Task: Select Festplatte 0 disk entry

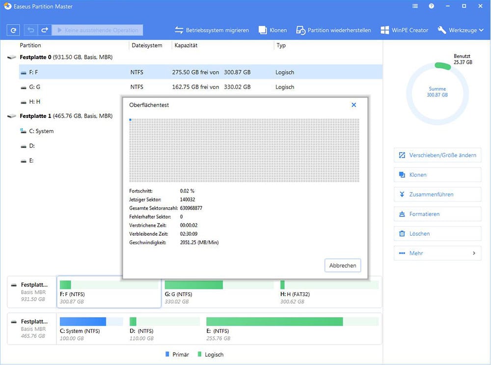Action: pyautogui.click(x=66, y=57)
